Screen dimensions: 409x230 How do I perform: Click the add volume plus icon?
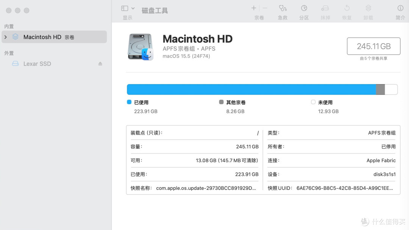pyautogui.click(x=253, y=8)
